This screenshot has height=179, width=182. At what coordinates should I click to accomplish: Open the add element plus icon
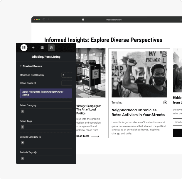point(33,47)
